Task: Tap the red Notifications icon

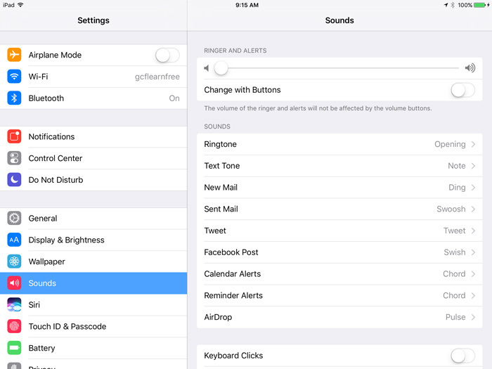Action: coord(14,136)
